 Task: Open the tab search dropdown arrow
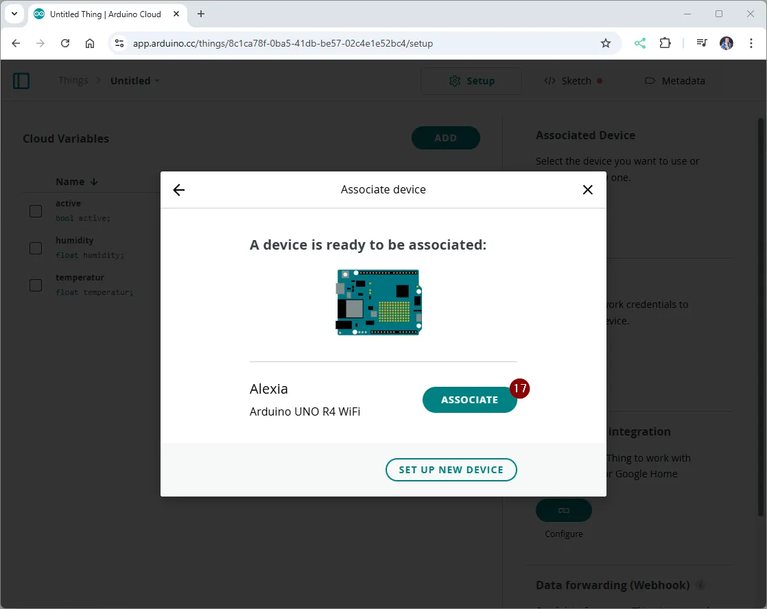point(14,14)
